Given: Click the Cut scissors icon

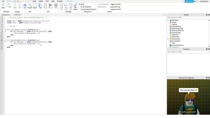Looking at the screenshot, I should tap(7, 4).
